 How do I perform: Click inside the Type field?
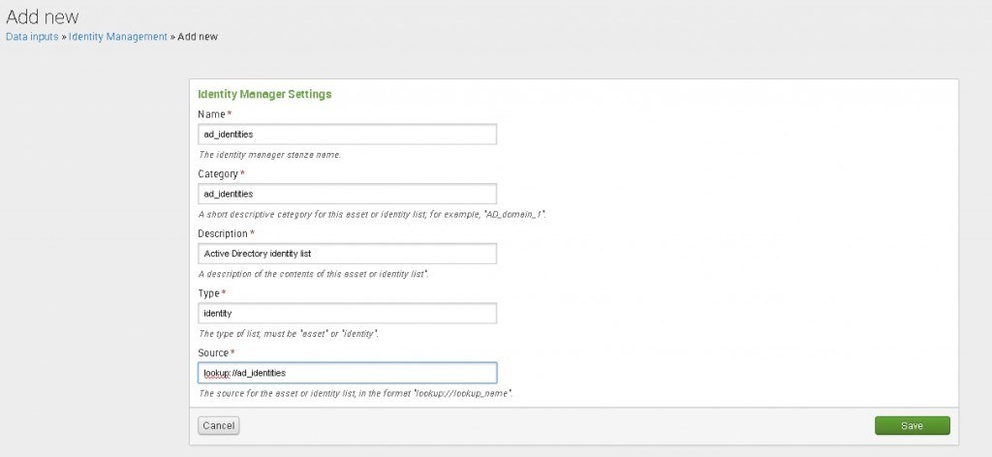[x=347, y=314]
